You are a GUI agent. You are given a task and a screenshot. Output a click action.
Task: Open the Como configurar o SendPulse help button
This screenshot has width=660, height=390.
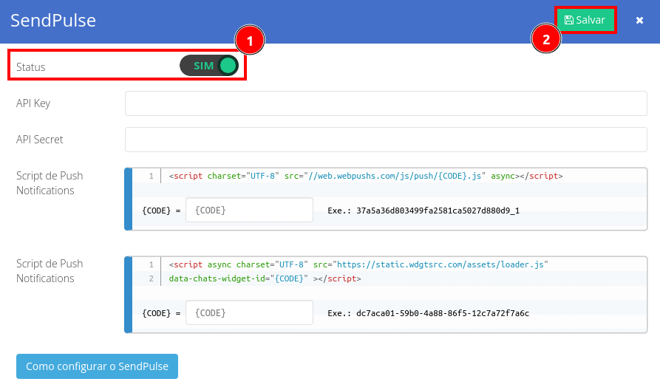tap(98, 366)
